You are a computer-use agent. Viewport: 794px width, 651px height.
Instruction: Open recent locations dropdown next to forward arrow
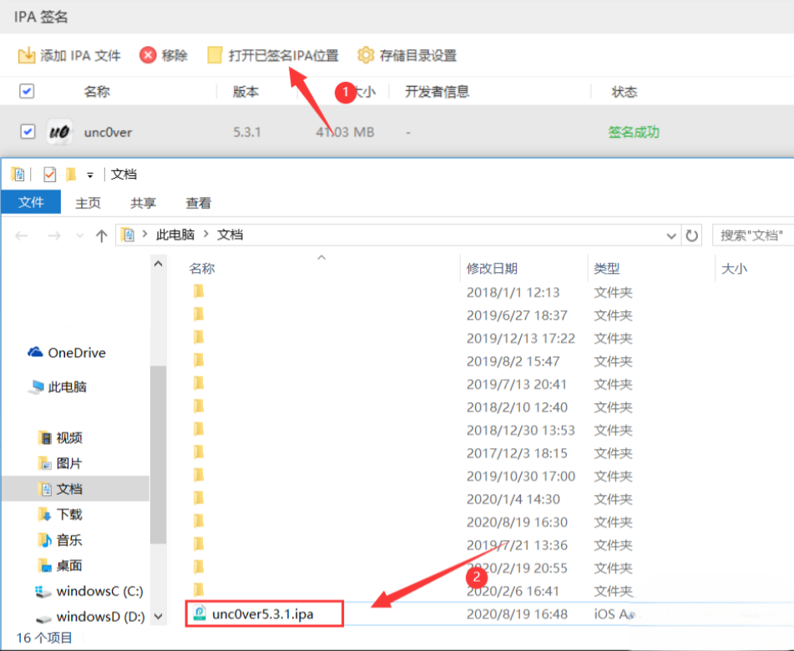[x=79, y=236]
